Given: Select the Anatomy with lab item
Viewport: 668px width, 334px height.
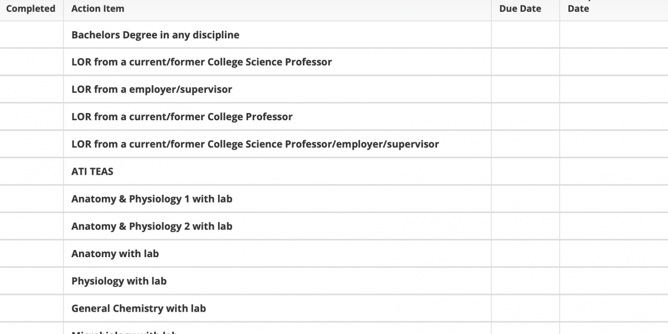Looking at the screenshot, I should click(115, 253).
